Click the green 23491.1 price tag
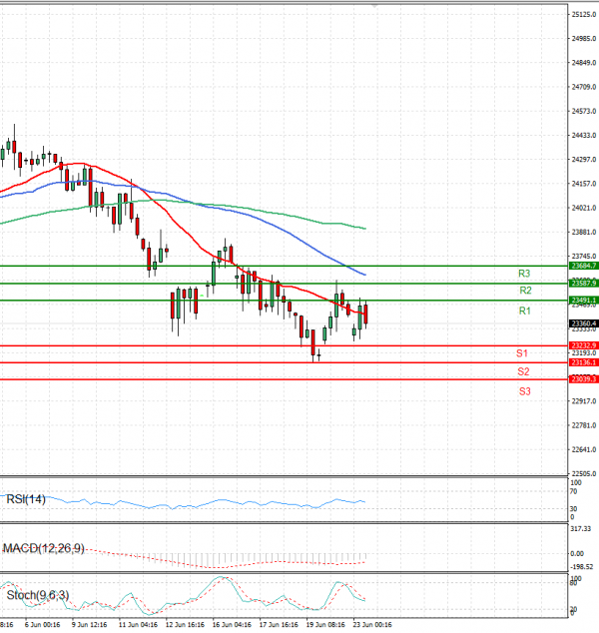The width and height of the screenshot is (599, 633). pos(583,300)
